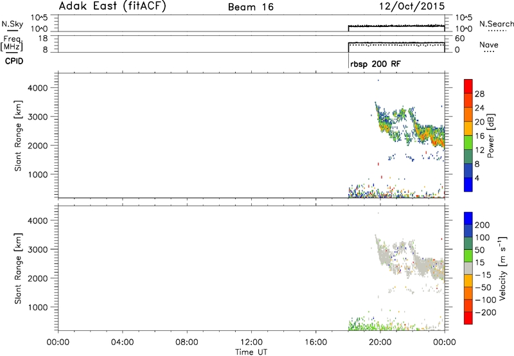This screenshot has height=356, width=514.
Task: Click the '200' tick on the Velocity scale
Action: [482, 225]
